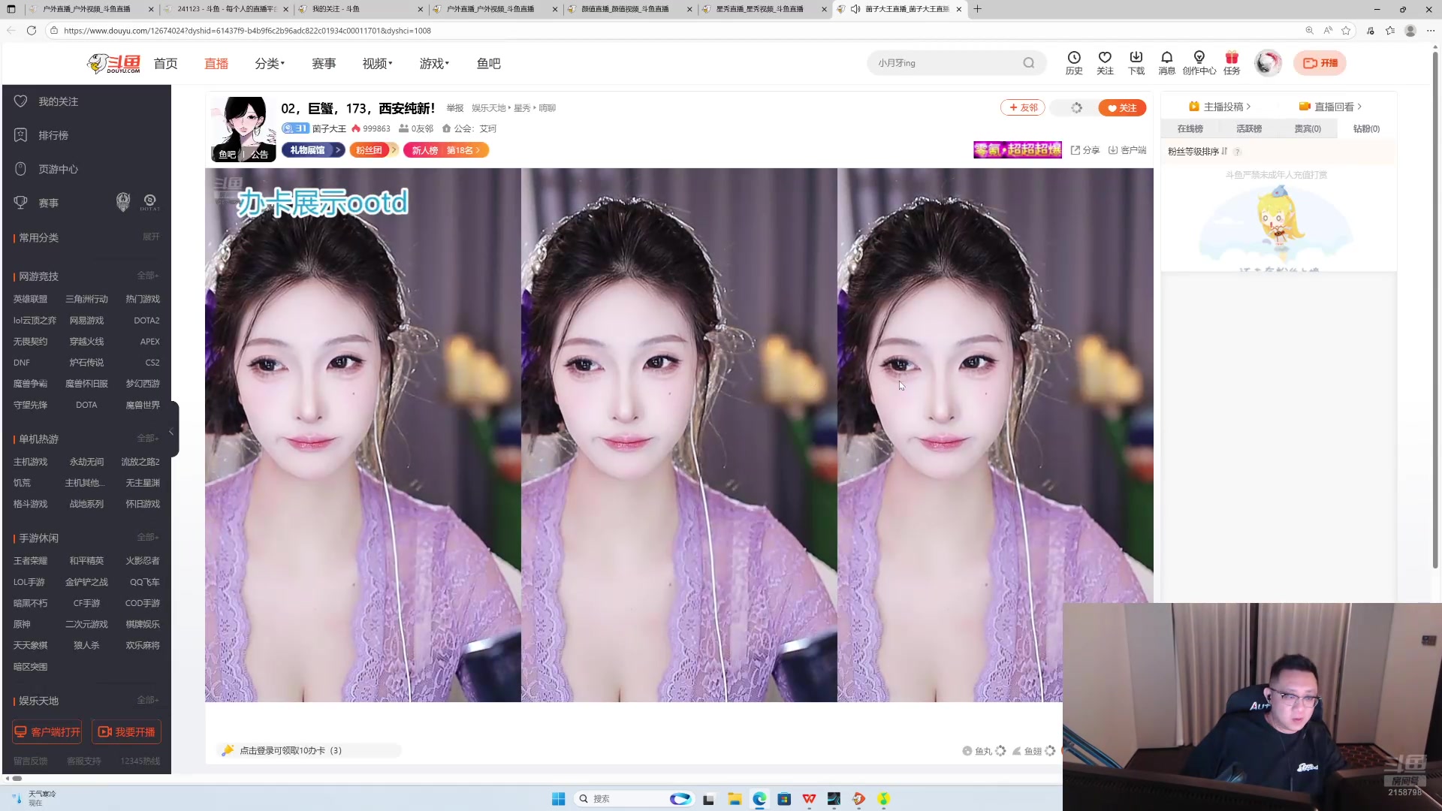Open 排行榜 in the sidebar
1442x811 pixels.
point(53,135)
